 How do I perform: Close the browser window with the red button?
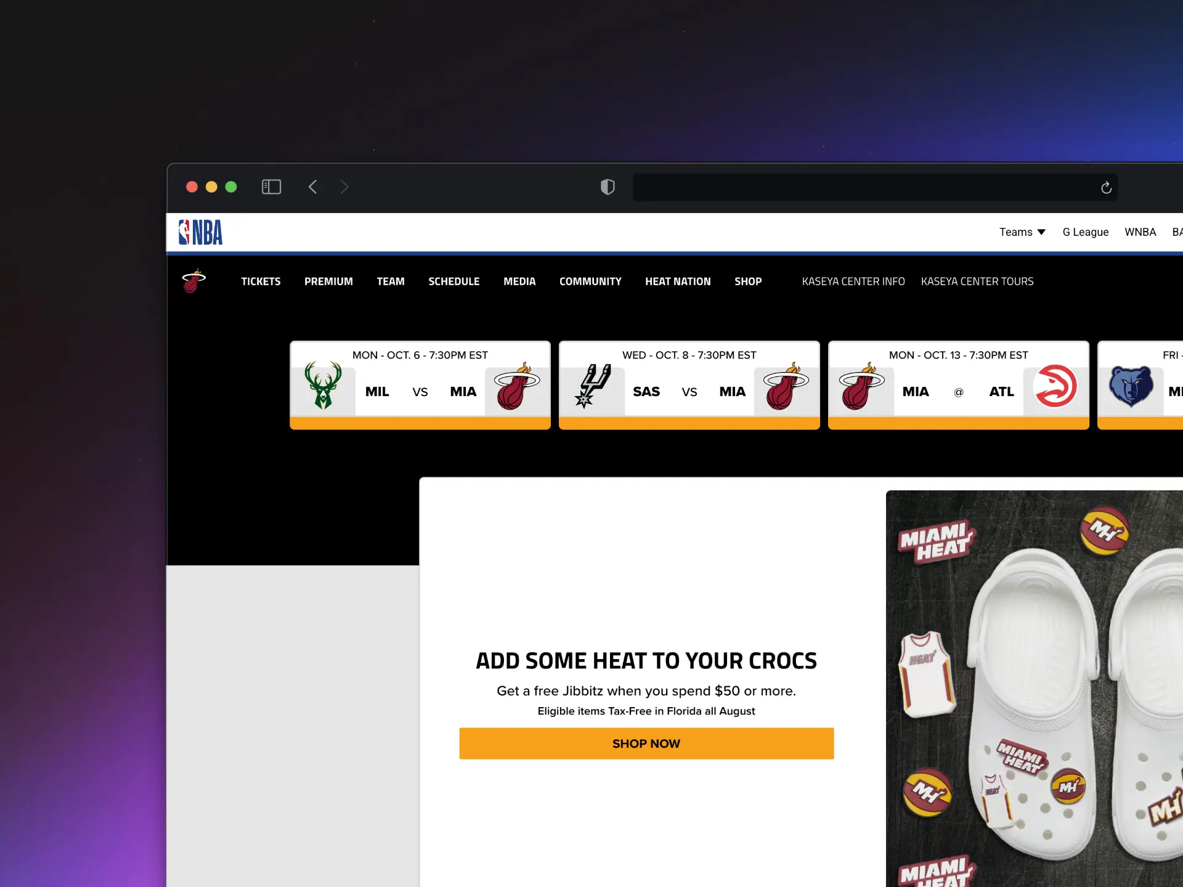tap(192, 187)
